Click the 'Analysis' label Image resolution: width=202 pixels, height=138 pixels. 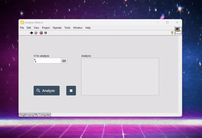86,56
